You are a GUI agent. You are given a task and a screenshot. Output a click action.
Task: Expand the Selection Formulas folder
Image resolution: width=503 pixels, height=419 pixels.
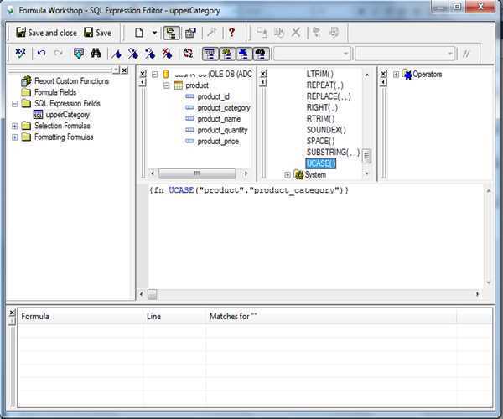click(x=15, y=126)
